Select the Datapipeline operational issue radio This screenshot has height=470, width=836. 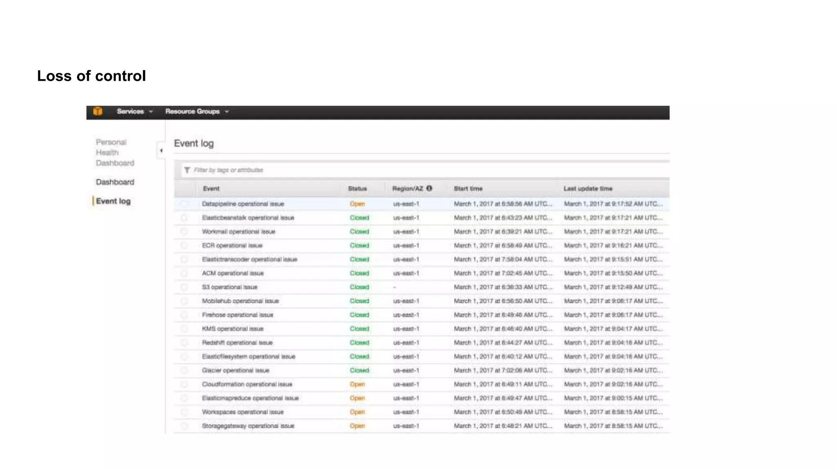click(185, 204)
